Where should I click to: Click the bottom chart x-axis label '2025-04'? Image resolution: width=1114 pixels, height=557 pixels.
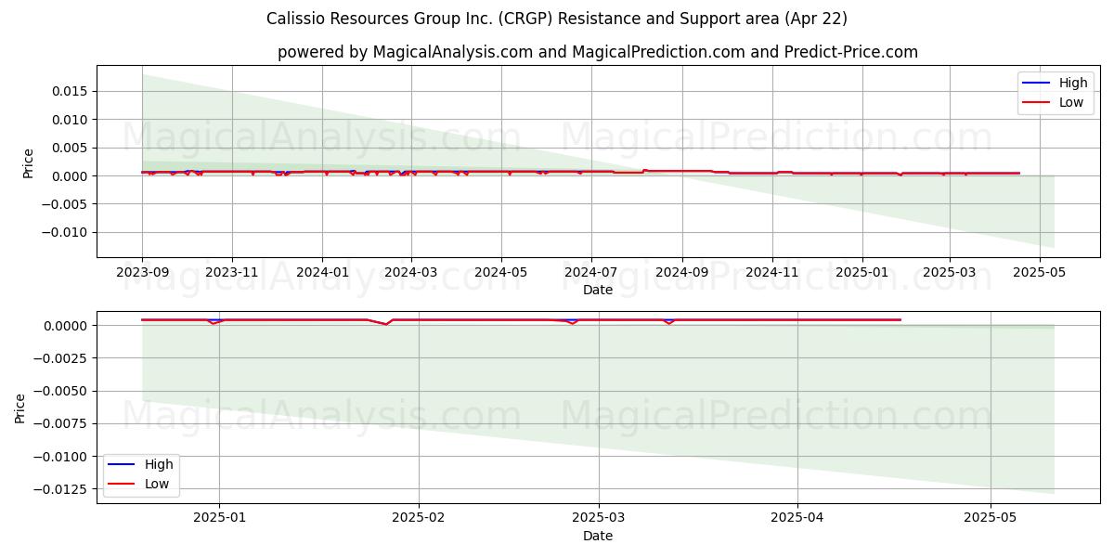coord(797,519)
